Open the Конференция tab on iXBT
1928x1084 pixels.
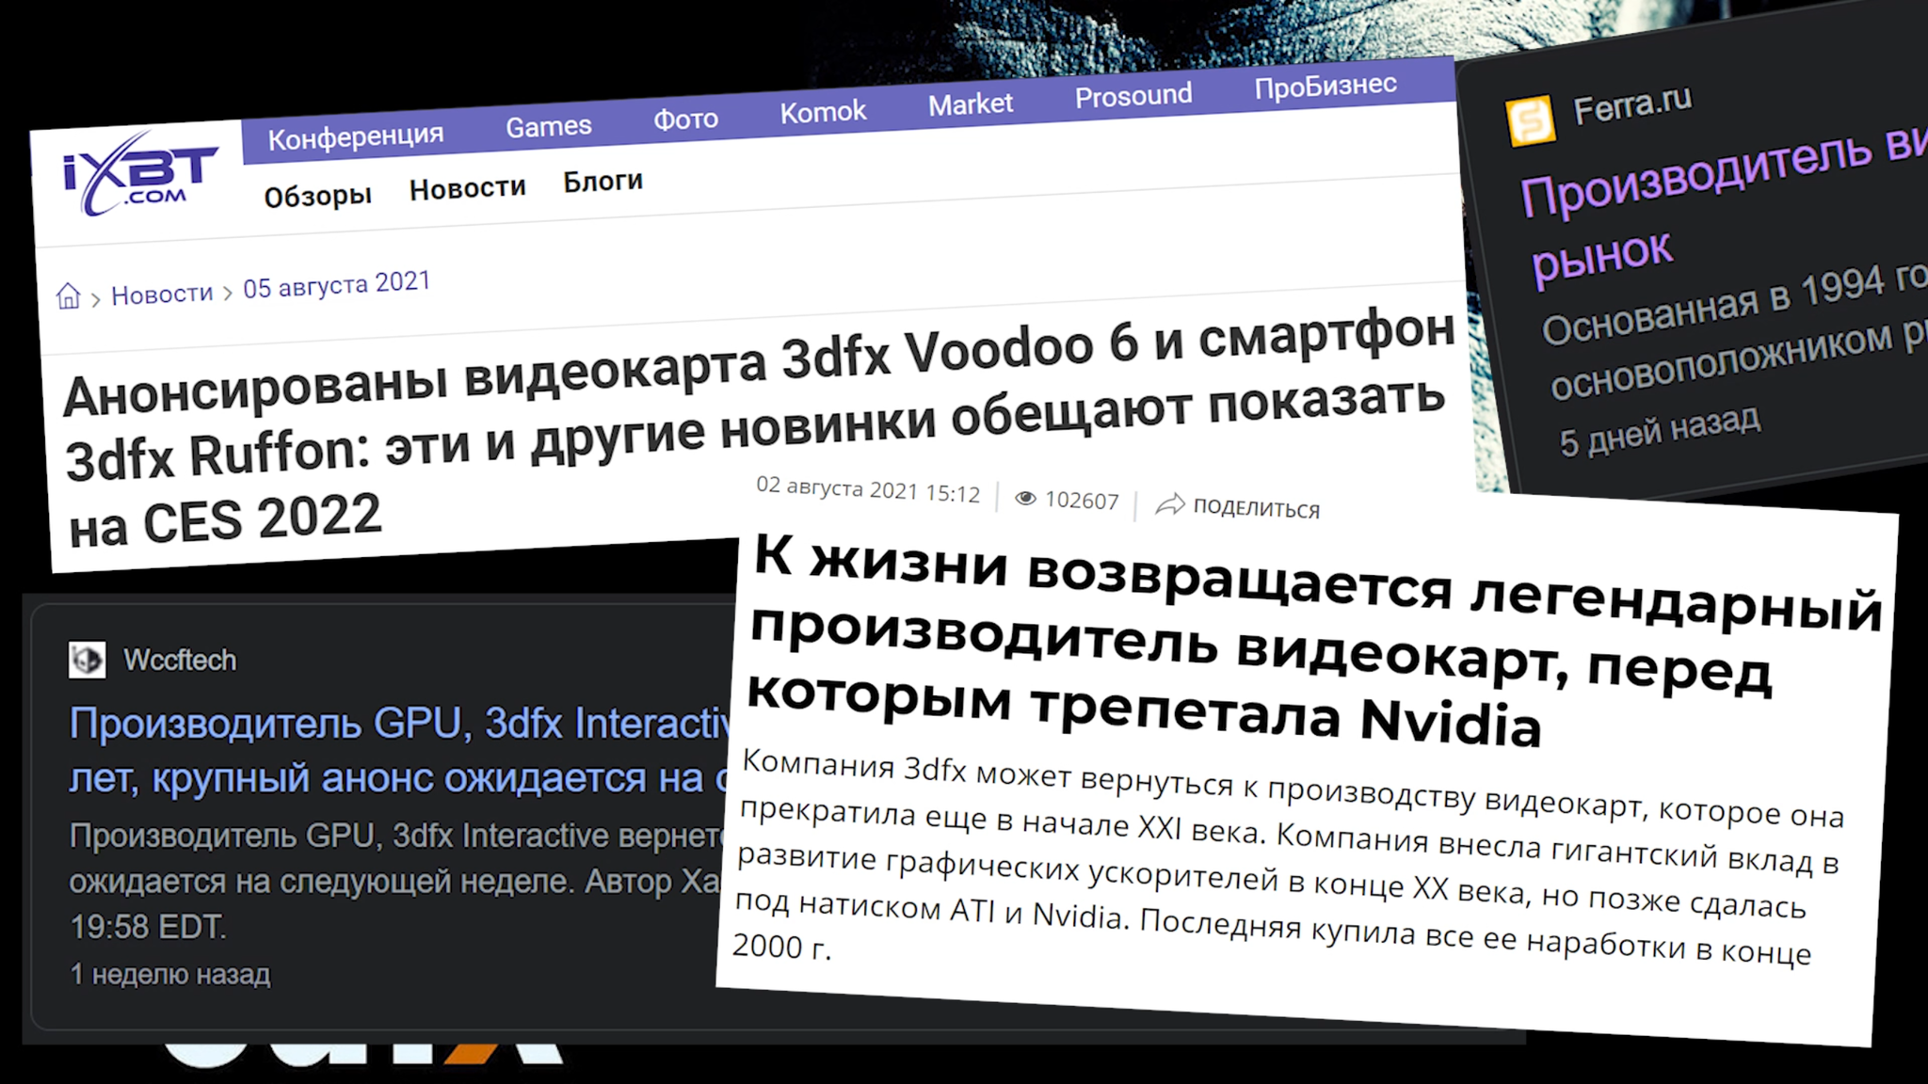coord(356,136)
